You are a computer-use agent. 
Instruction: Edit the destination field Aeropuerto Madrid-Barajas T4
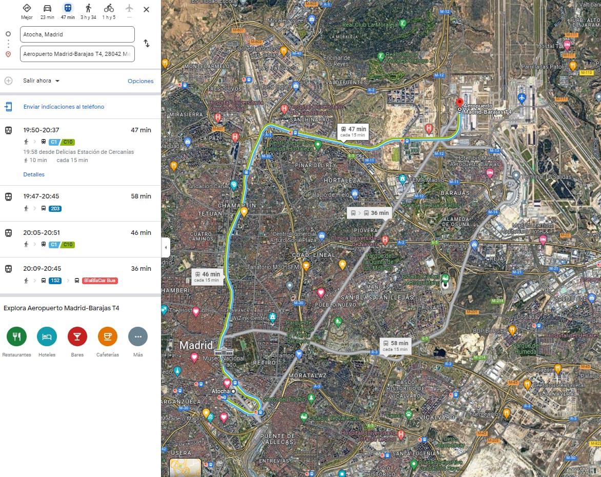pyautogui.click(x=77, y=54)
